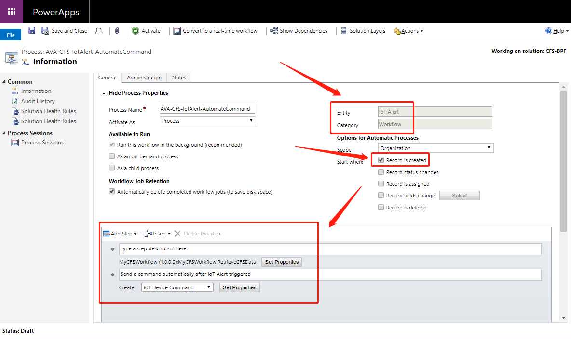Click Set Properties for IoT Device Command

[x=239, y=287]
